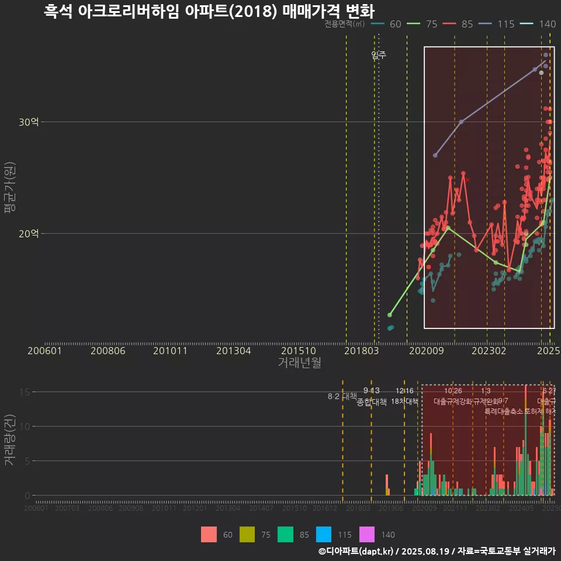Click the 특례대출축소 annotation text
This screenshot has width=561, height=561.
pyautogui.click(x=504, y=411)
